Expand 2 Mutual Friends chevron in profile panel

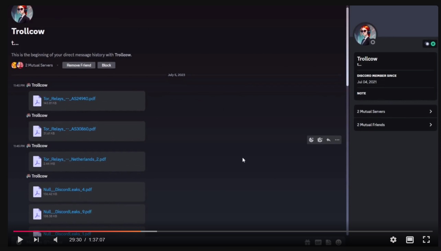[x=431, y=125]
